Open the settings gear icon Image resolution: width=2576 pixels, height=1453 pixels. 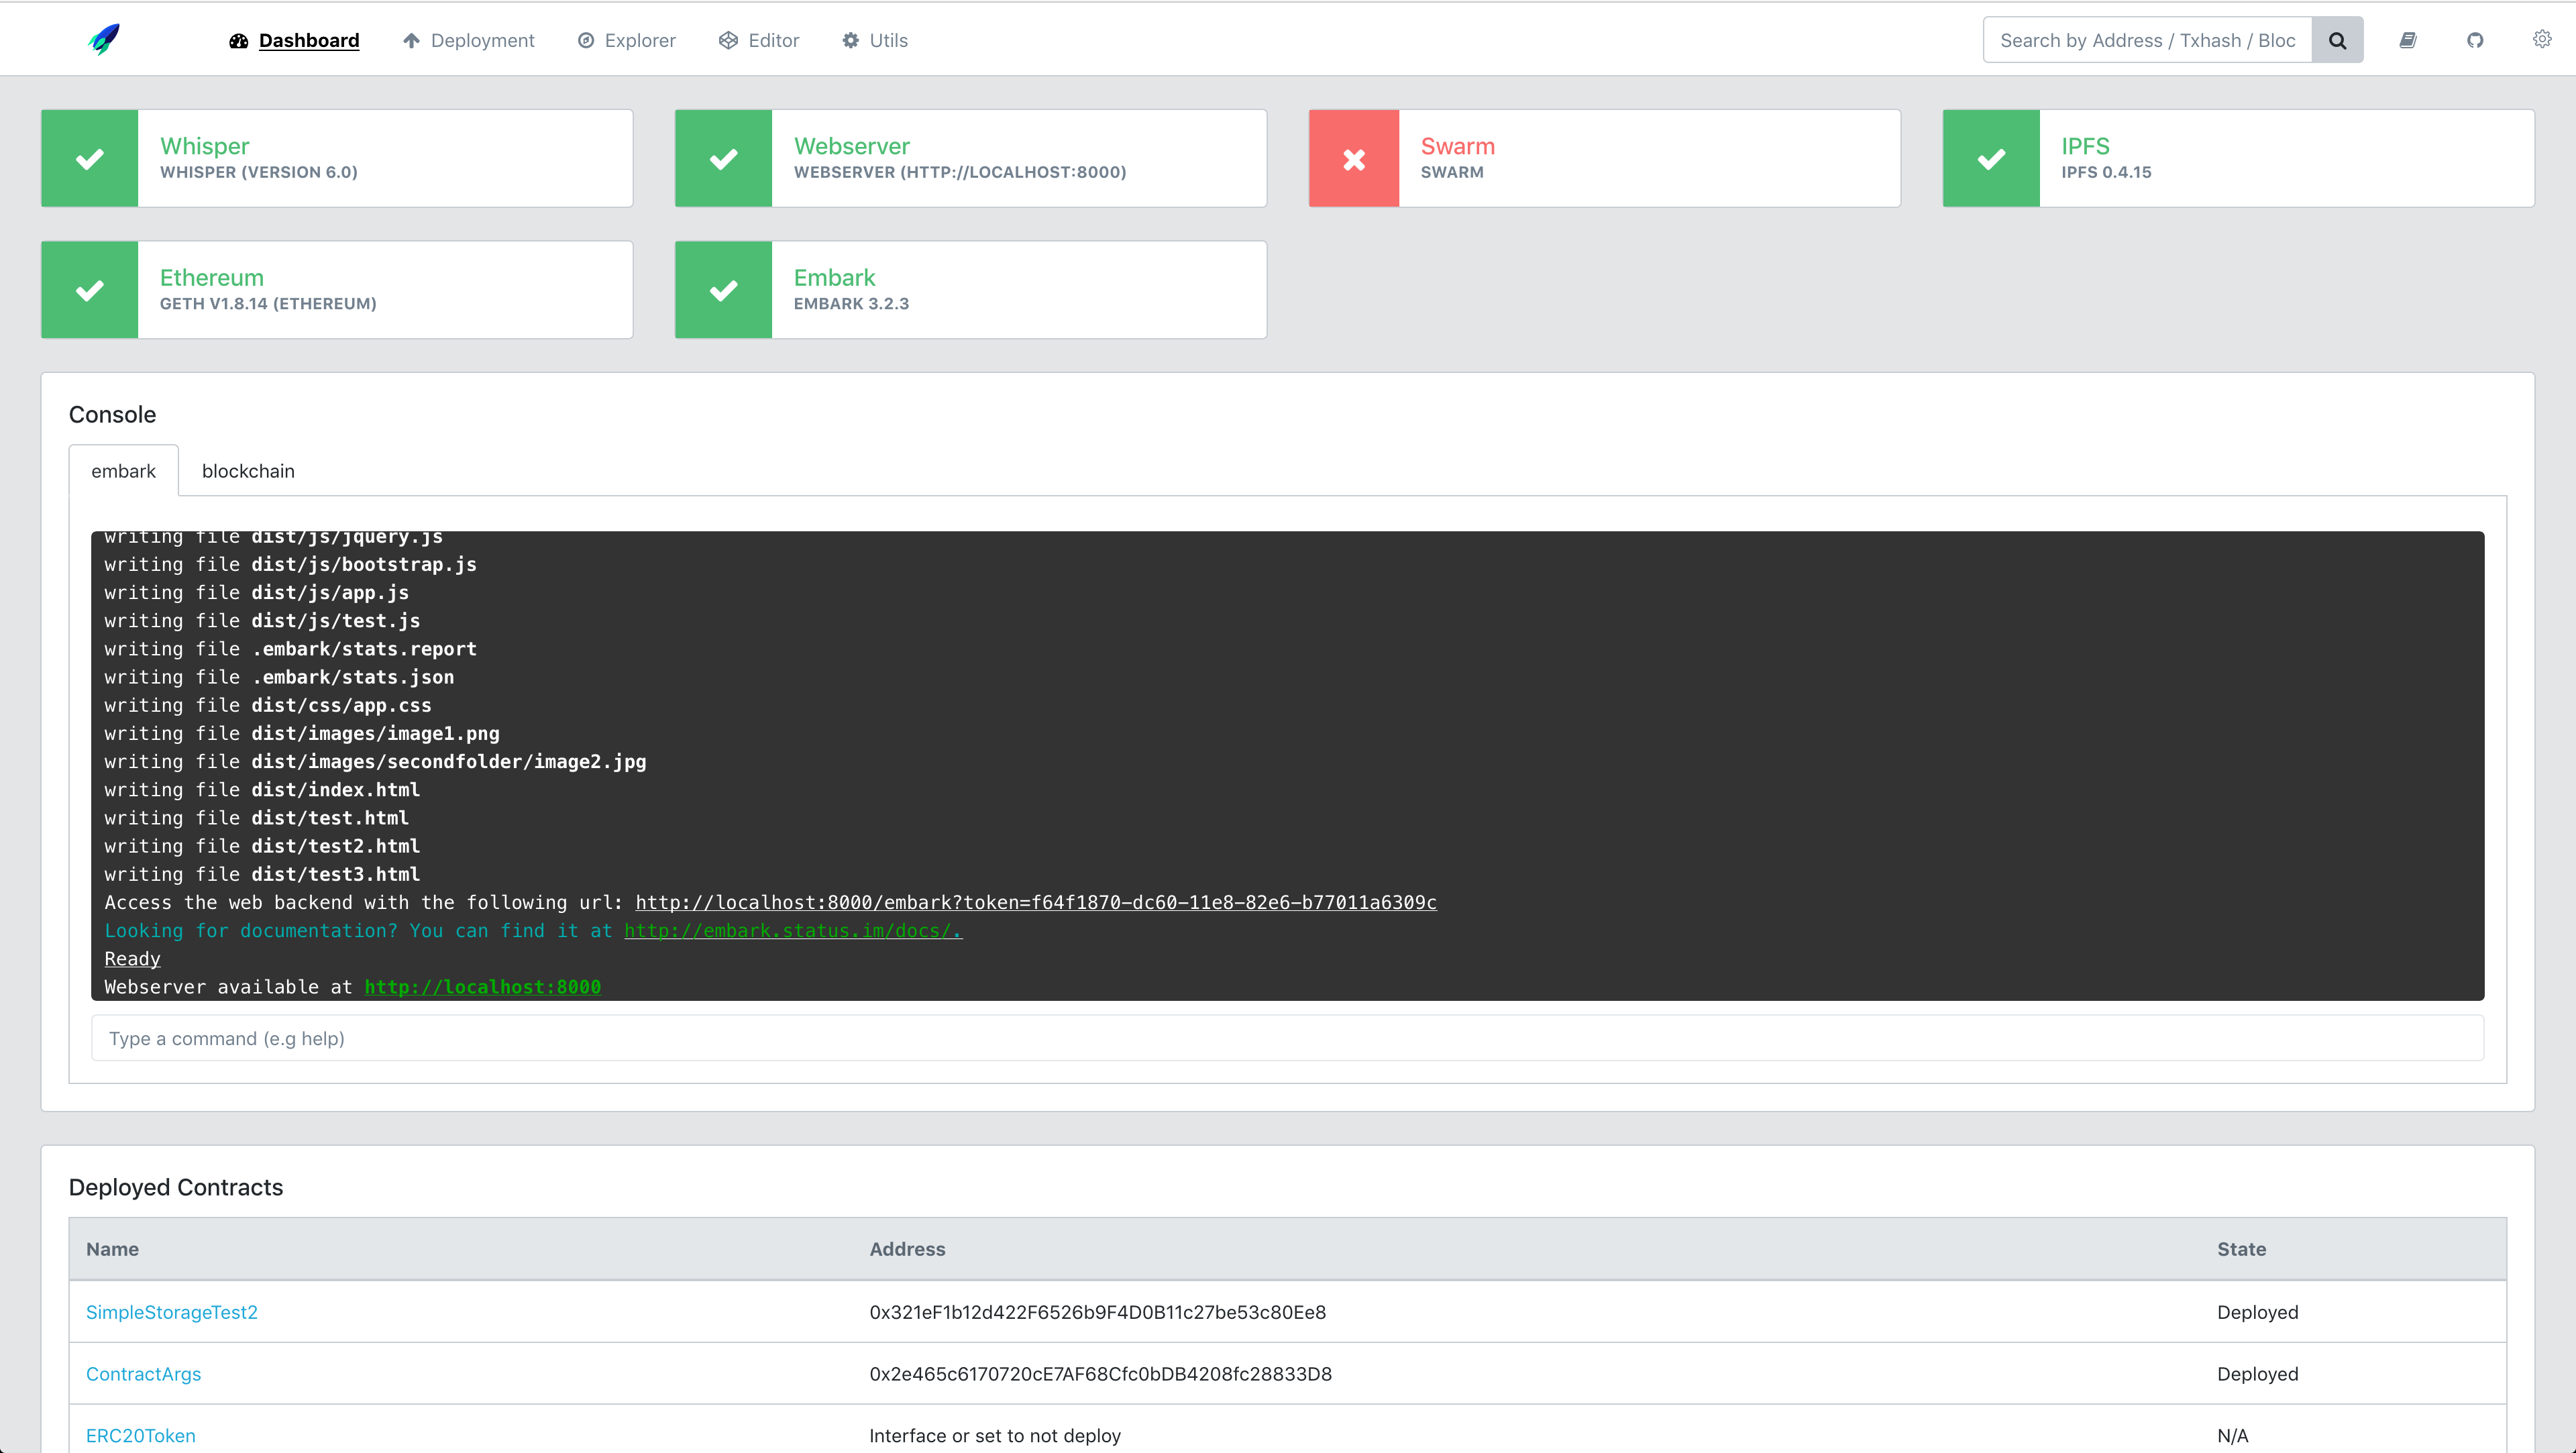coord(2542,39)
